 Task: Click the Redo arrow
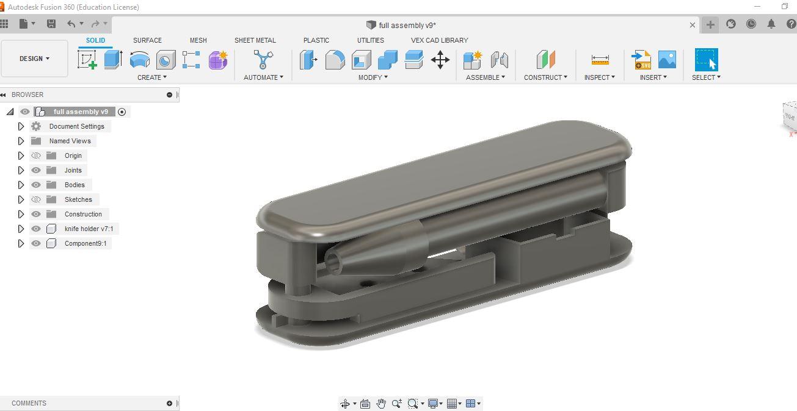tap(95, 24)
